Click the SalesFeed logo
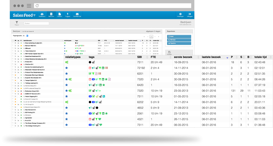The height and width of the screenshot is (146, 273). [24, 15]
